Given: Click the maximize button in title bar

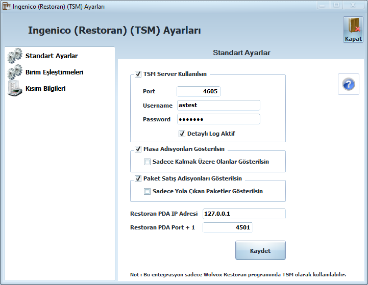Looking at the screenshot, I should point(336,5).
